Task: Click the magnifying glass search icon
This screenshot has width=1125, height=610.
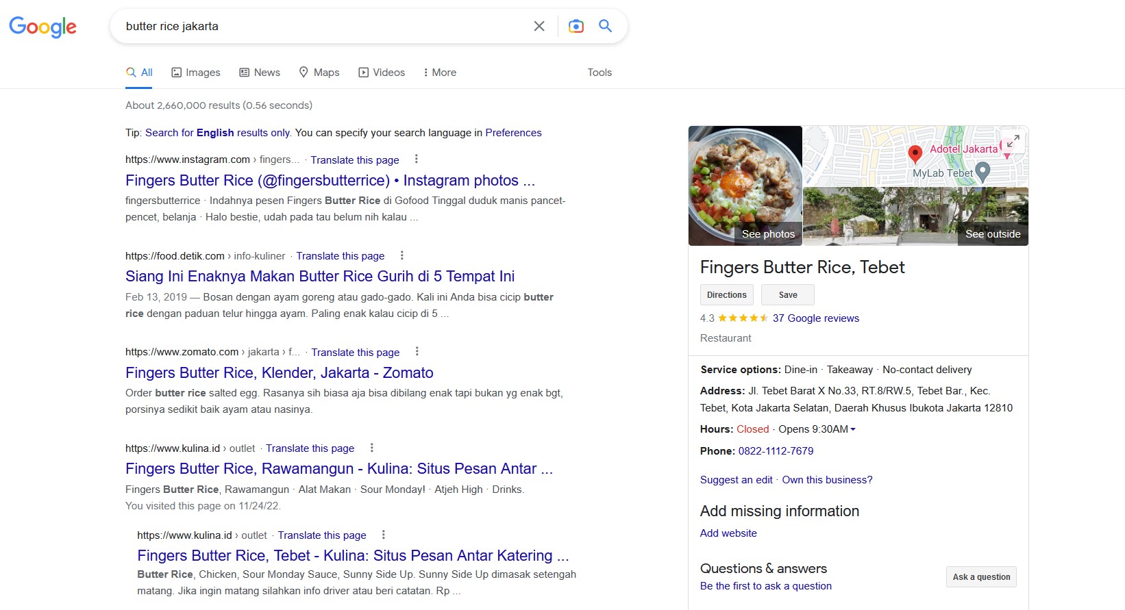Action: (605, 25)
